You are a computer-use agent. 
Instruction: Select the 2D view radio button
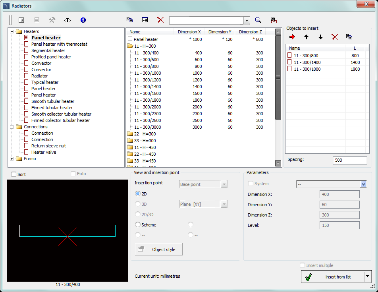[x=138, y=194]
